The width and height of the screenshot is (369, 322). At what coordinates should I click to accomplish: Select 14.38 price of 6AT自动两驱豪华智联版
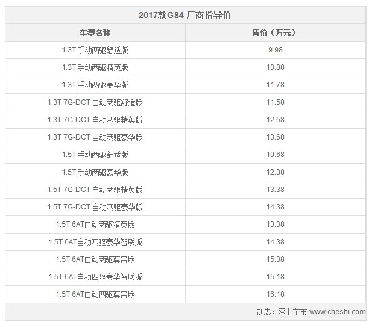coord(276,242)
